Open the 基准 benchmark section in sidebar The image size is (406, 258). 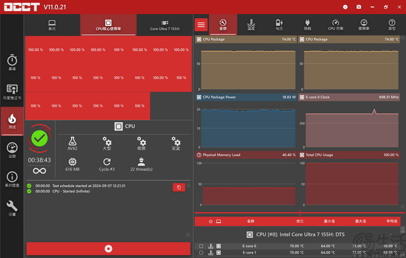[12, 62]
